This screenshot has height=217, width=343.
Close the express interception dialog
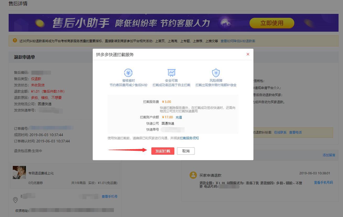point(248,54)
